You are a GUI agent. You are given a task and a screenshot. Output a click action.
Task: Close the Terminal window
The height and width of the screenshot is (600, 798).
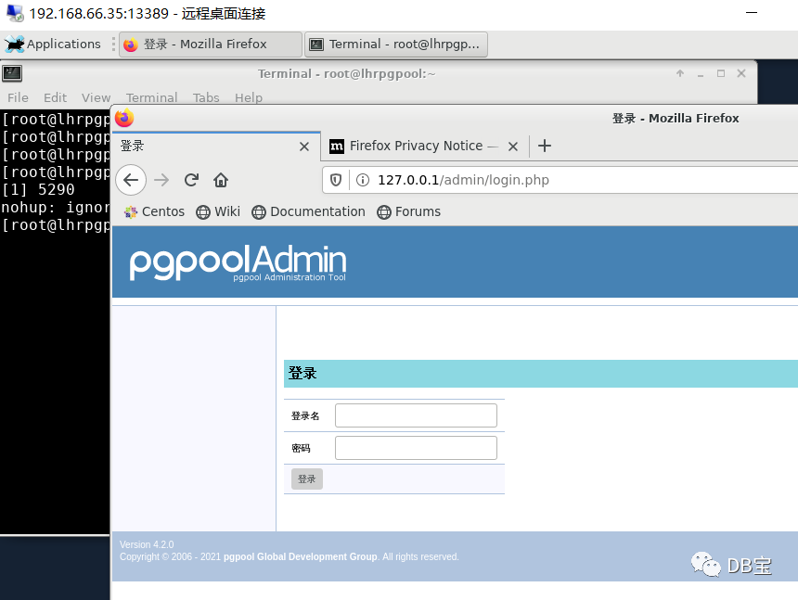tap(741, 73)
